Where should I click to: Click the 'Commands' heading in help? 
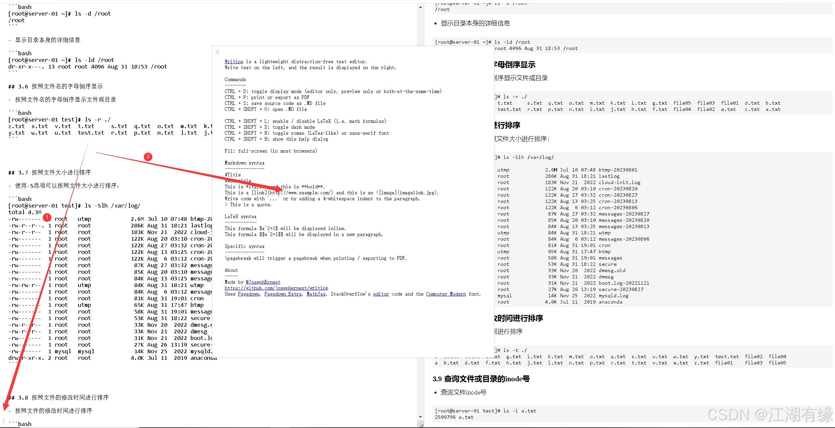235,79
